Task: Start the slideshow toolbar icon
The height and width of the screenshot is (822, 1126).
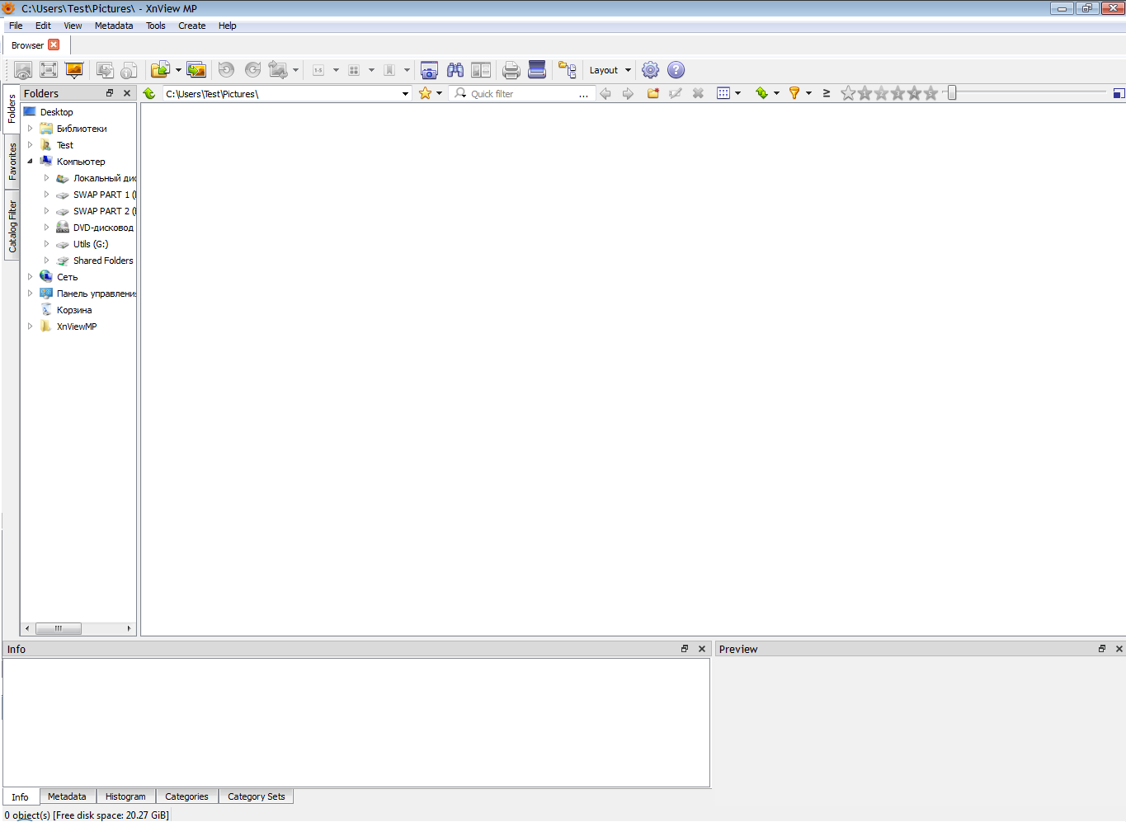Action: [74, 70]
